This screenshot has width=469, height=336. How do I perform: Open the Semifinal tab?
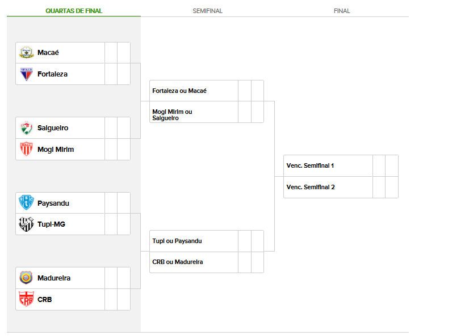tap(207, 11)
